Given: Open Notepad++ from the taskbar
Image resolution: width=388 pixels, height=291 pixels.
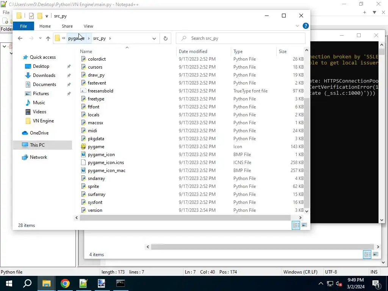Looking at the screenshot, I should (x=83, y=283).
